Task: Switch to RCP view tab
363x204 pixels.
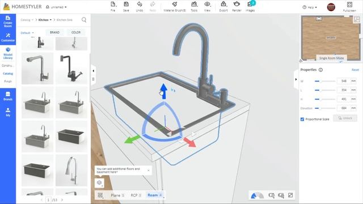Action: (136, 195)
